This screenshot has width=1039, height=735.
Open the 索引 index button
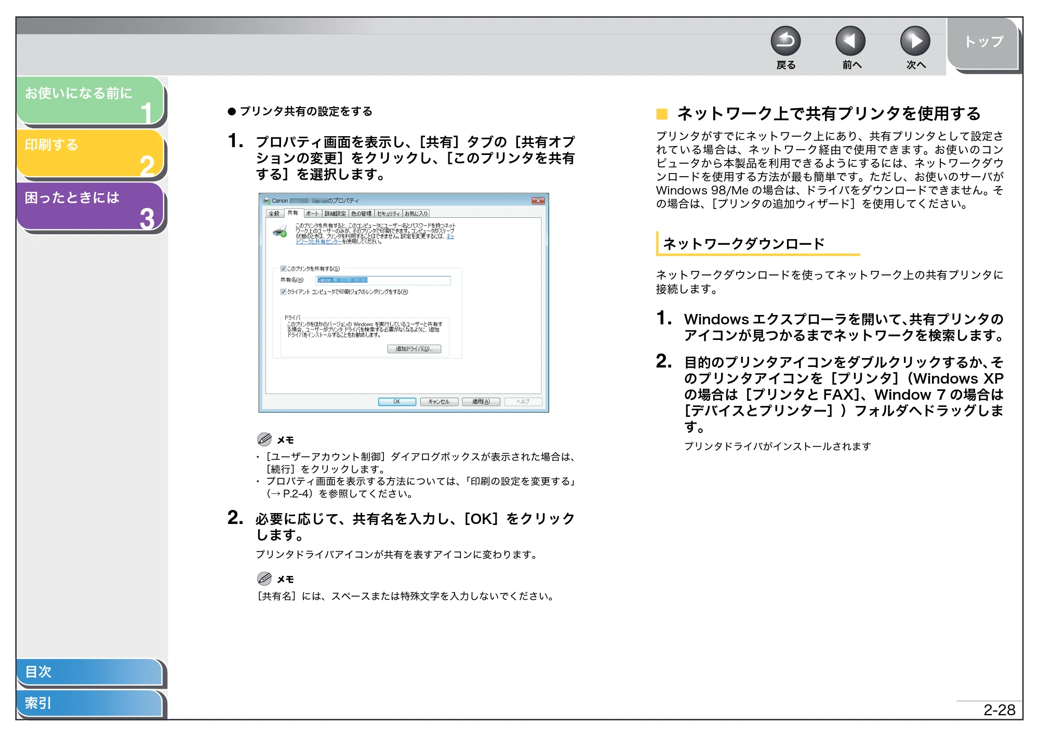[x=89, y=703]
